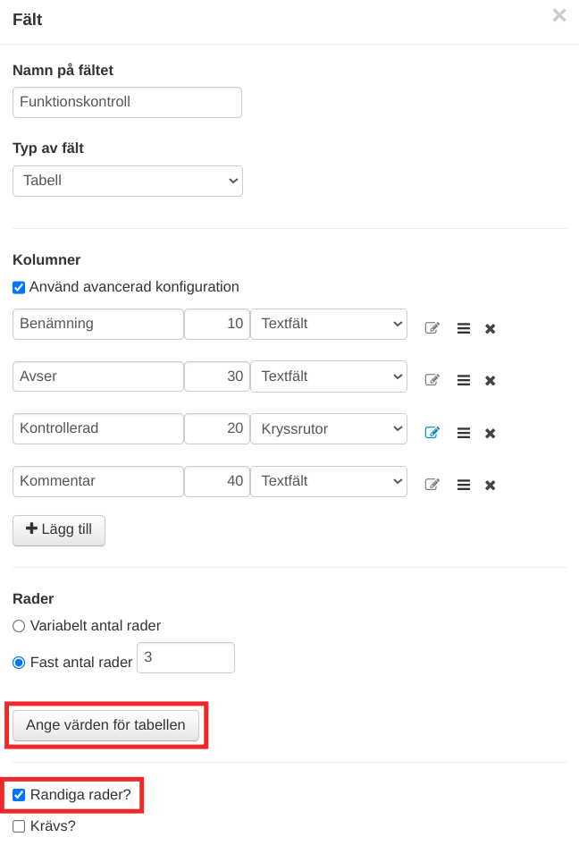
Task: Click the reorder handle for Benämning column
Action: click(x=464, y=328)
